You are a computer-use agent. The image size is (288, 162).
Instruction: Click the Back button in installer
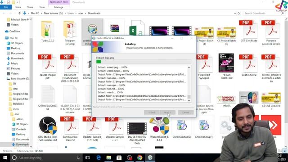click(x=152, y=112)
